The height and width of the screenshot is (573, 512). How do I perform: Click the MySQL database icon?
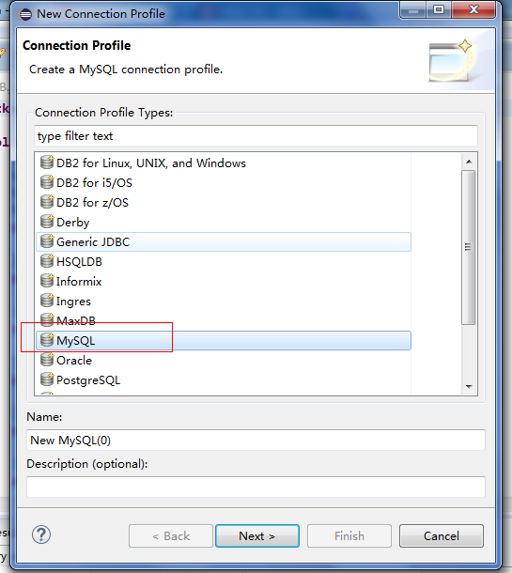(x=47, y=340)
